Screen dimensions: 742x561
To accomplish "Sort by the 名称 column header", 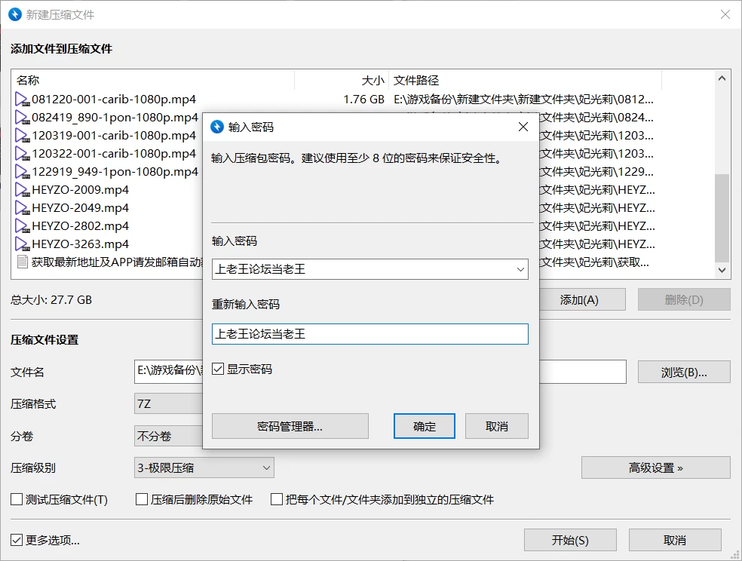I will tap(153, 81).
